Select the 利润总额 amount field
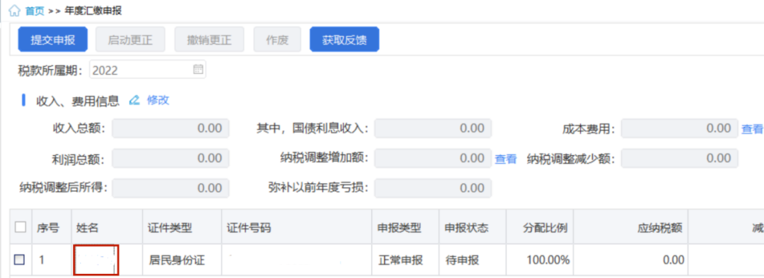 coord(170,159)
